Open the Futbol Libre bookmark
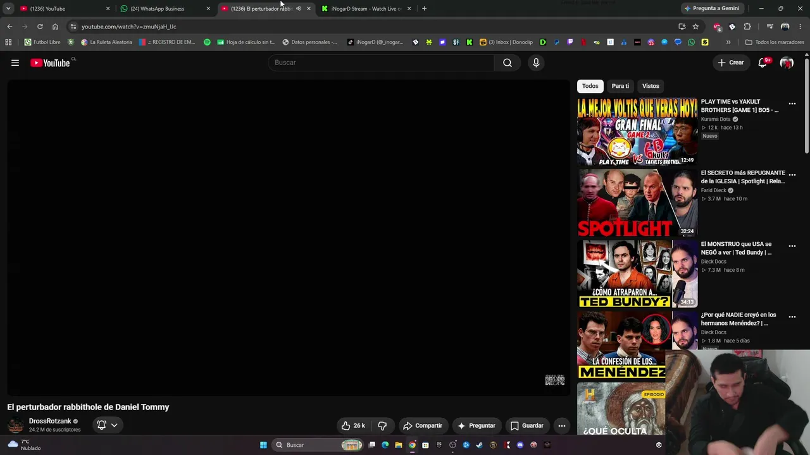This screenshot has height=455, width=810. tap(42, 42)
